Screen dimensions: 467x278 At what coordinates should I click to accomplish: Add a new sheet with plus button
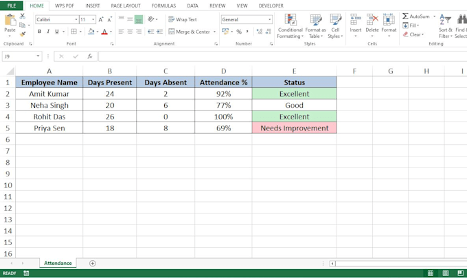[x=93, y=264]
